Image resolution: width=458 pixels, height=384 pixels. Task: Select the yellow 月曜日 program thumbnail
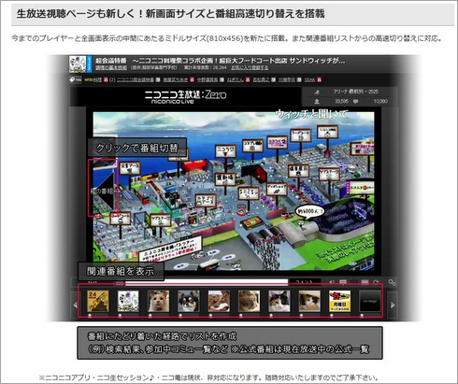339,301
